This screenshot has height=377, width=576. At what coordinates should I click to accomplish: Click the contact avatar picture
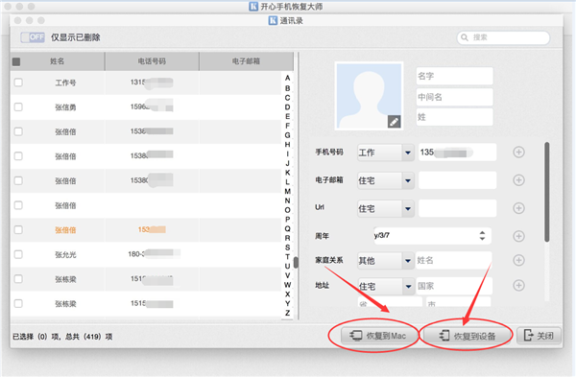369,96
